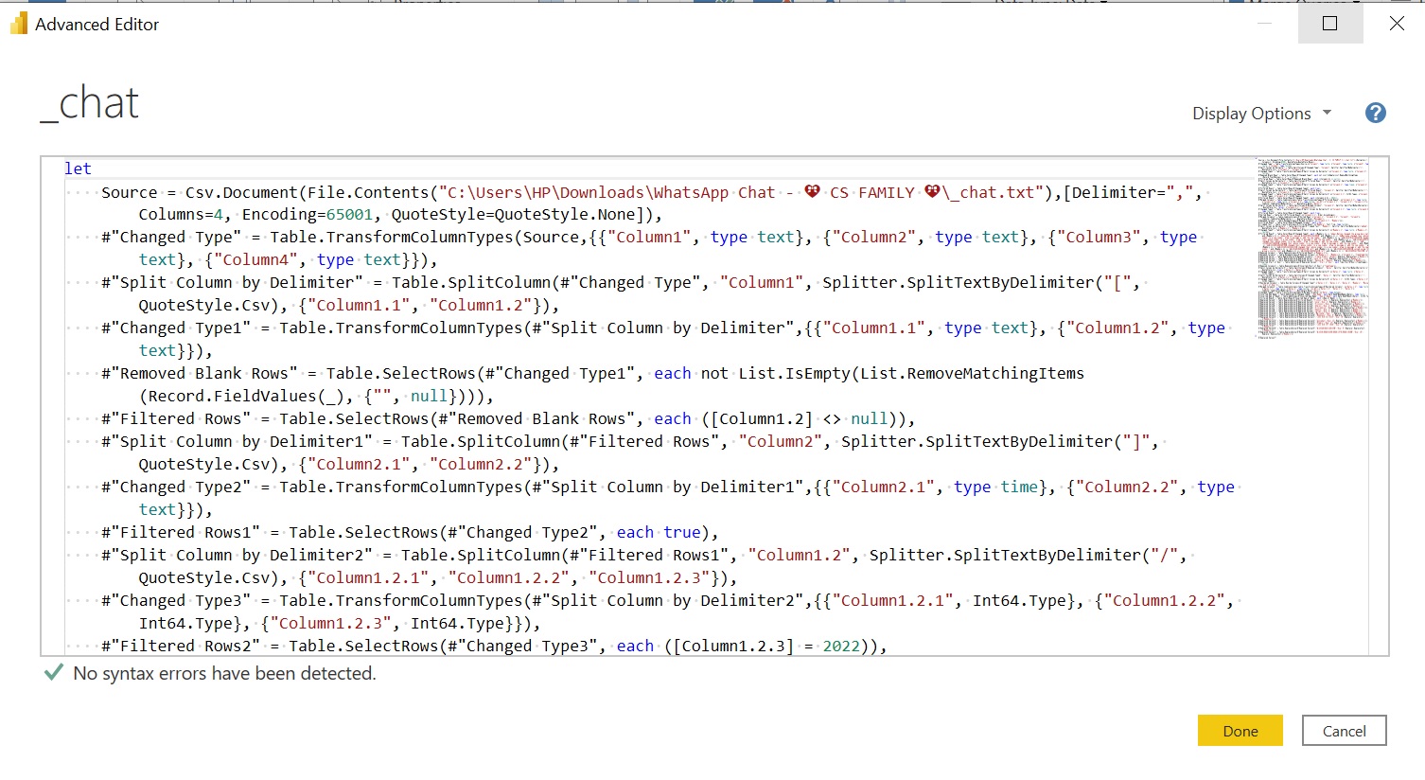The image size is (1425, 780).
Task: Click the "time" type for Column2.1
Action: click(1019, 487)
